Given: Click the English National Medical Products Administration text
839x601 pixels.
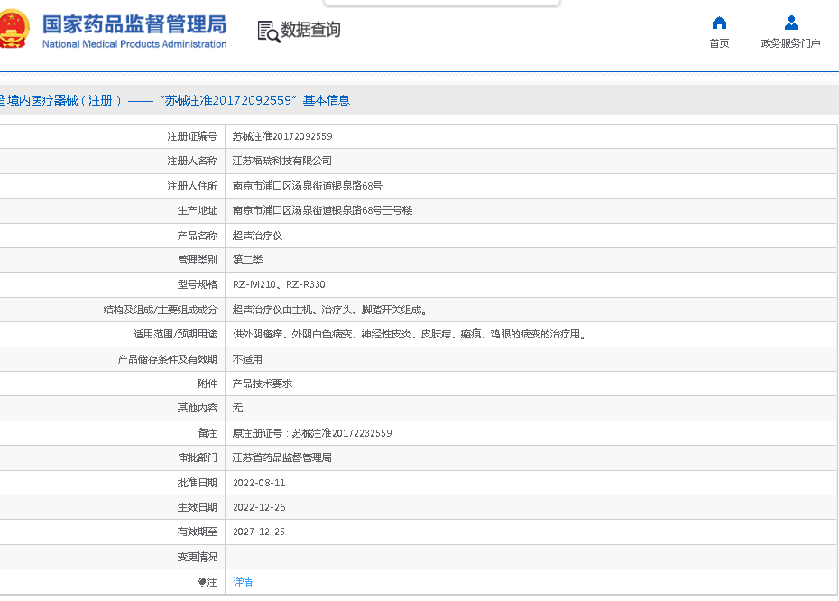Looking at the screenshot, I should [134, 44].
